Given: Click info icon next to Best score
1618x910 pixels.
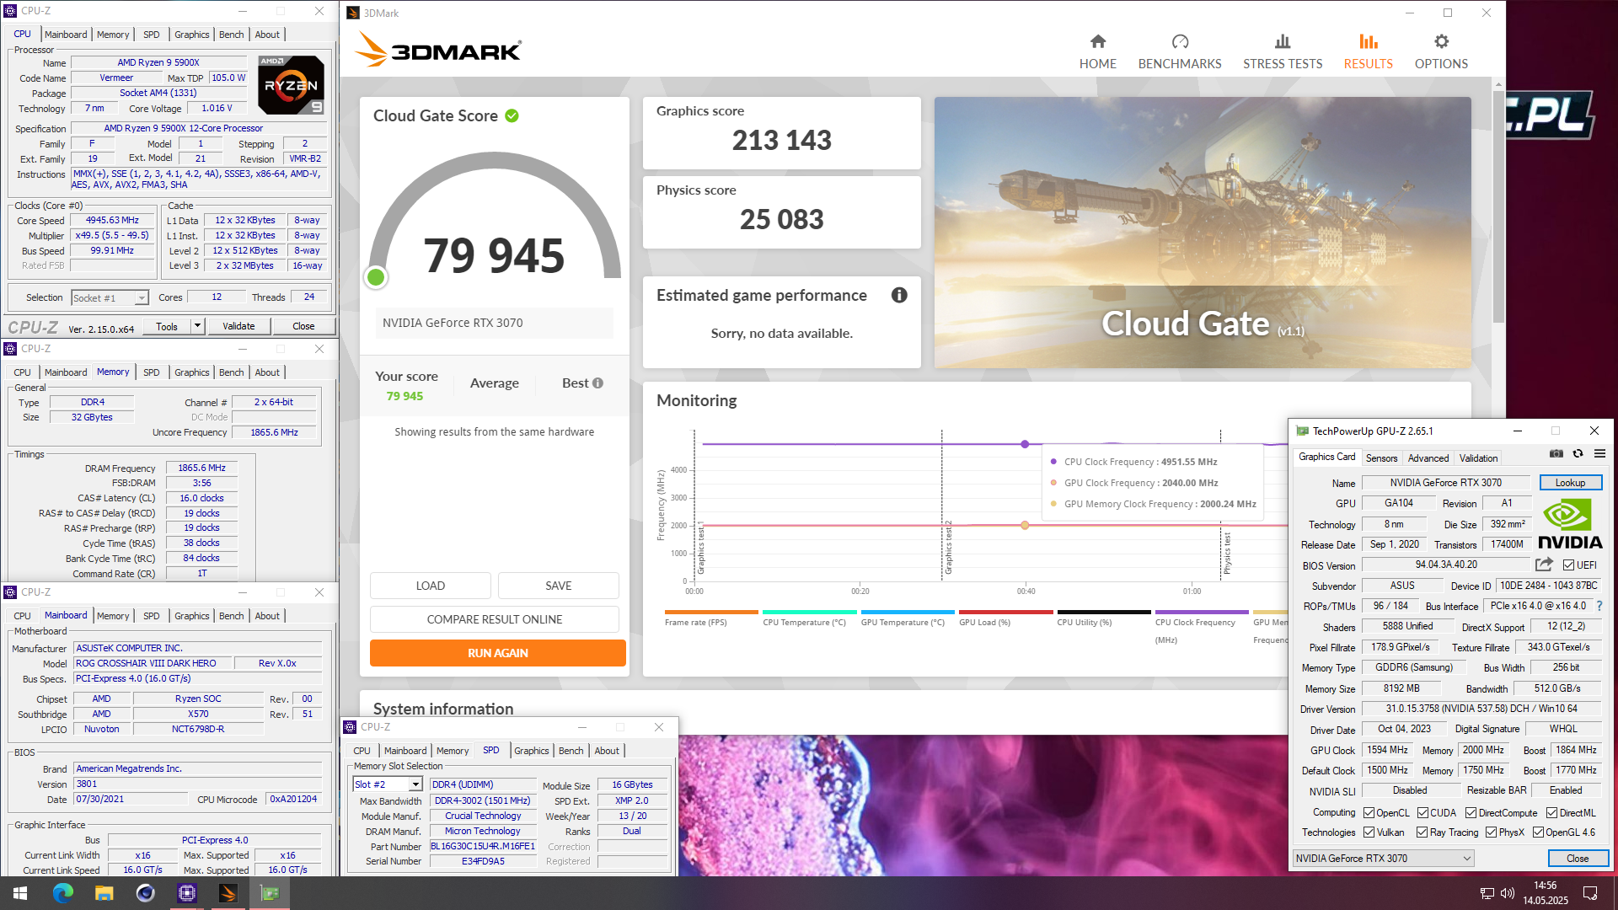Looking at the screenshot, I should 597,383.
